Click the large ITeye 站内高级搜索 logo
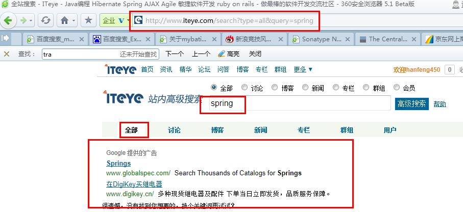The image size is (463, 212). coord(154,97)
